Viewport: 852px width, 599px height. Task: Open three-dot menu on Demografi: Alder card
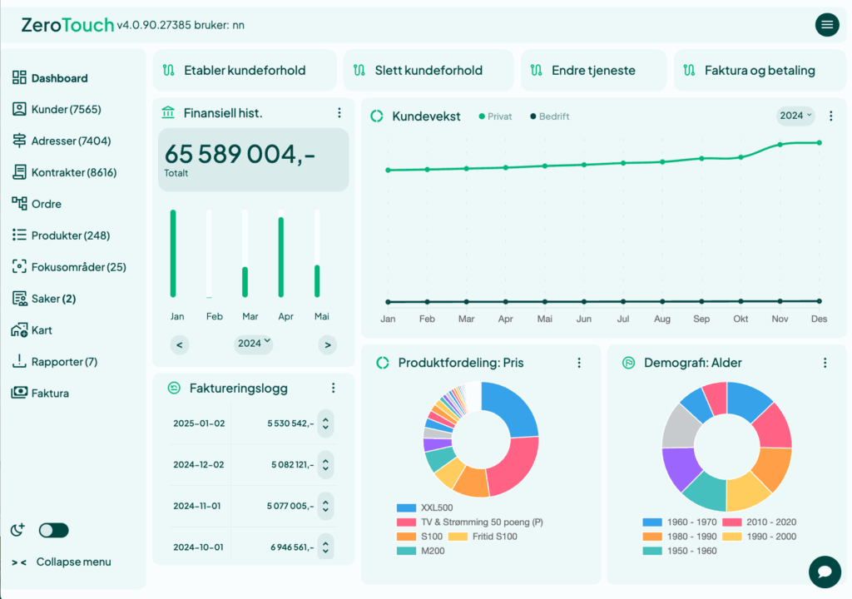[825, 363]
